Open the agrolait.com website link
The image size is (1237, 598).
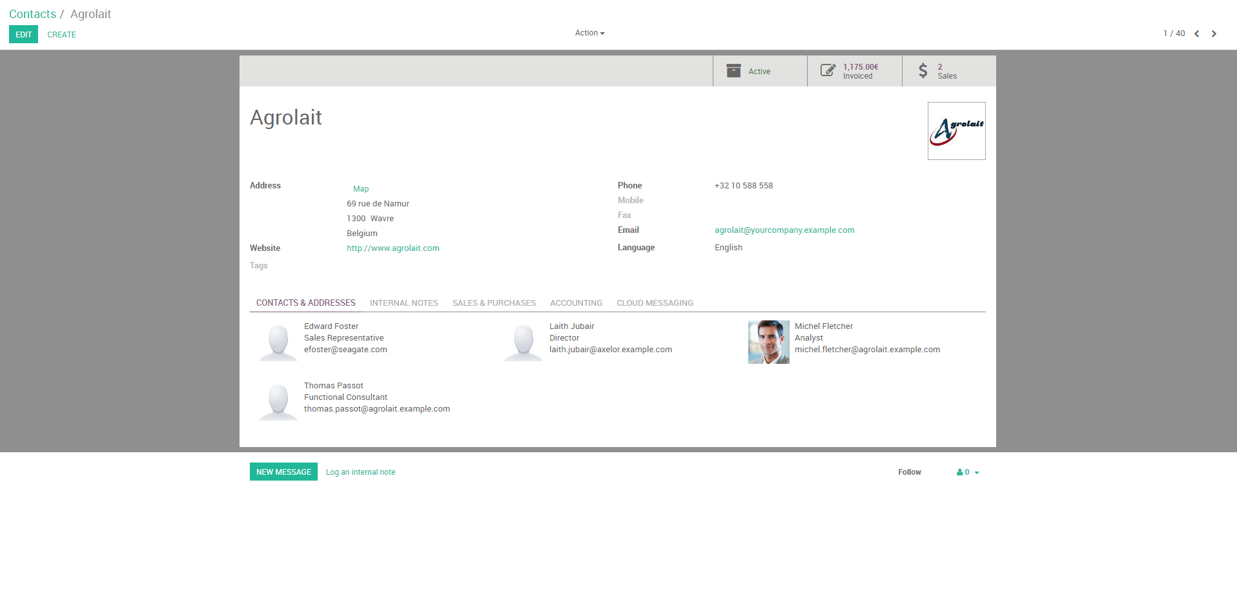coord(393,248)
